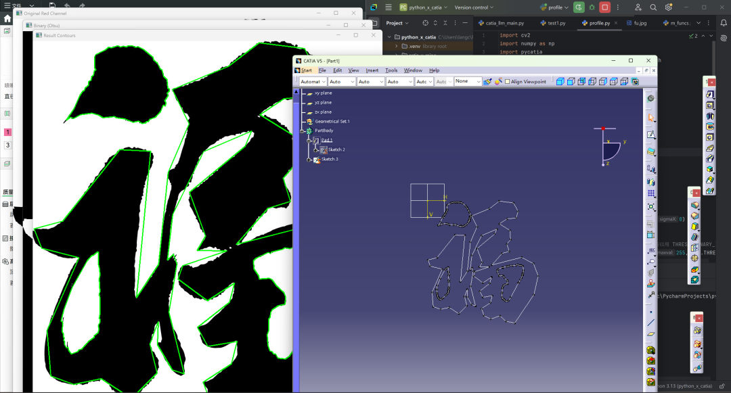
Task: Open CATIA Tools menu
Action: (391, 70)
